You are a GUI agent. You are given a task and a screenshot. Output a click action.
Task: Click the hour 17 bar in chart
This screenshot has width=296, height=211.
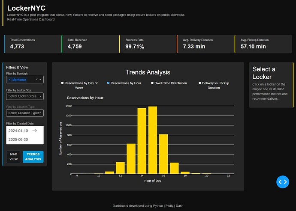pyautogui.click(x=174, y=168)
